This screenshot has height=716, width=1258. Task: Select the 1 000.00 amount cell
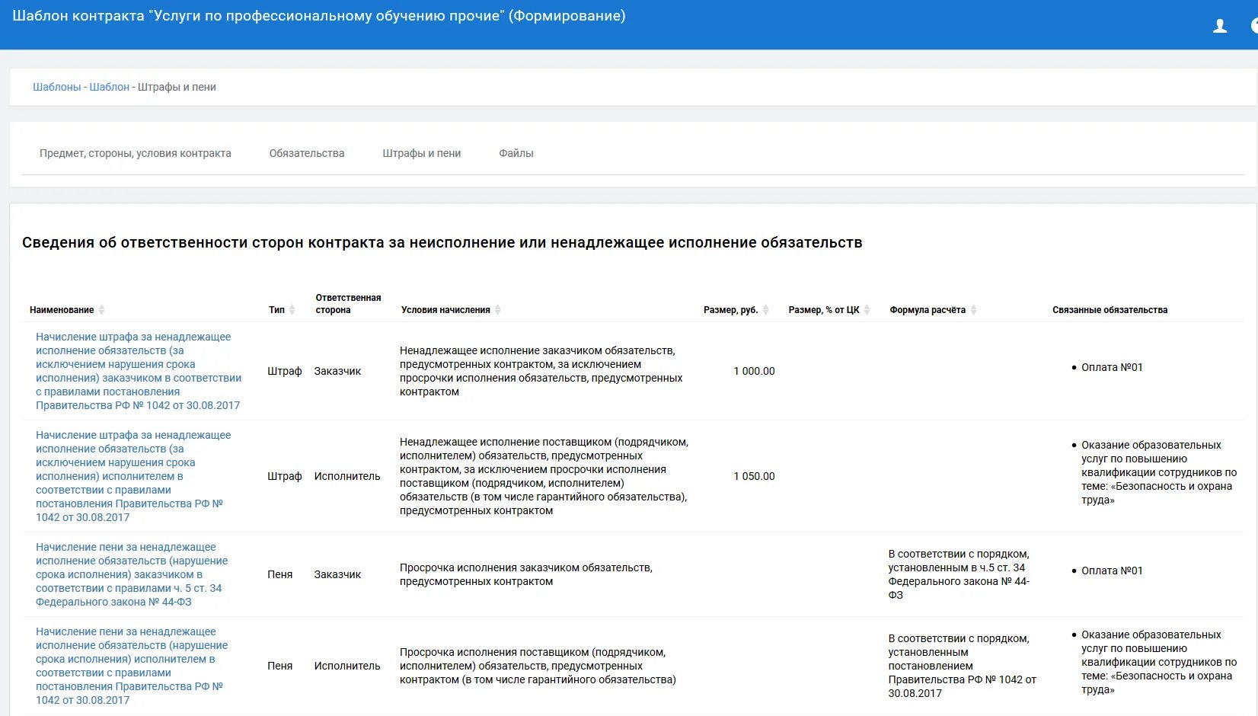[754, 371]
